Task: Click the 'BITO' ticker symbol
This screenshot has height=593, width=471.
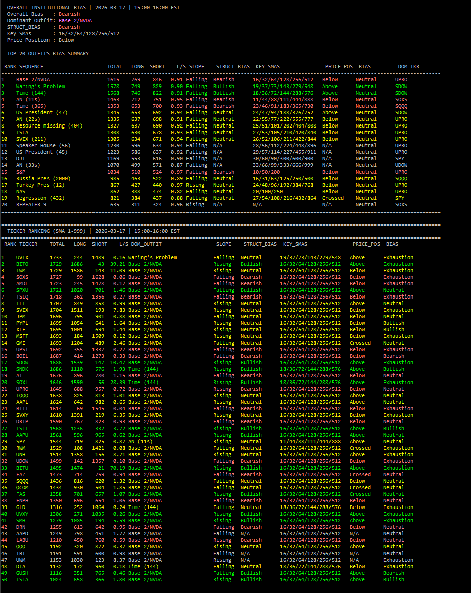Action: click(x=22, y=264)
